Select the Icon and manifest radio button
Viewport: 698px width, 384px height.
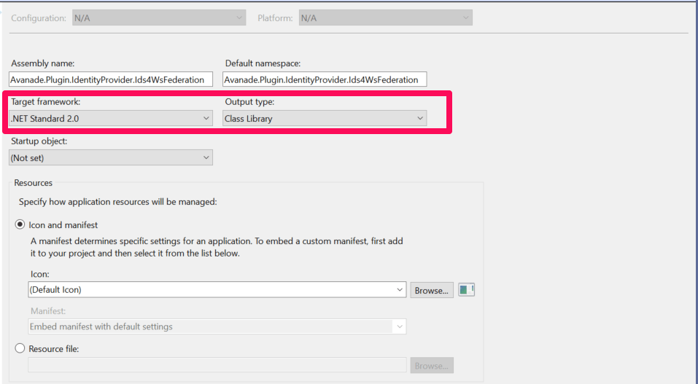point(21,225)
